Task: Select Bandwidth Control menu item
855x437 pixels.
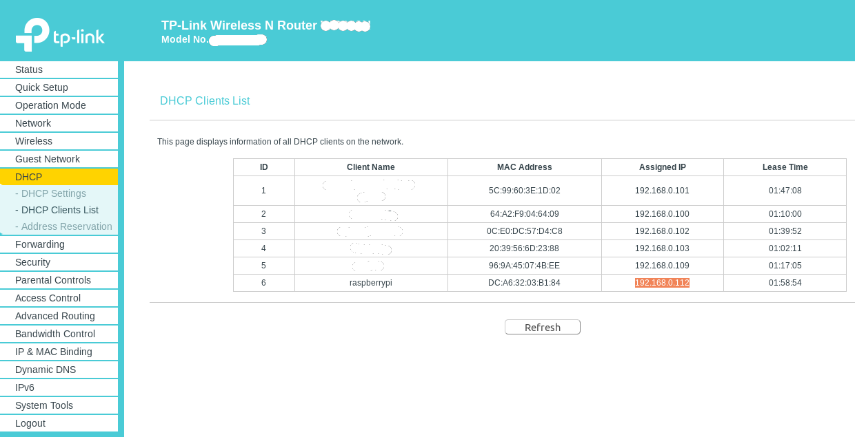Action: click(x=59, y=334)
